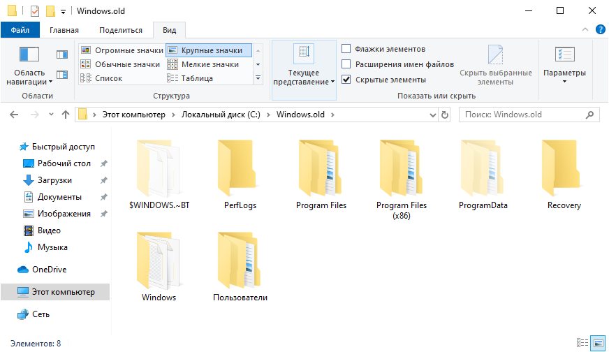609x352 pixels.
Task: Open Параметры folder options
Action: (x=564, y=64)
